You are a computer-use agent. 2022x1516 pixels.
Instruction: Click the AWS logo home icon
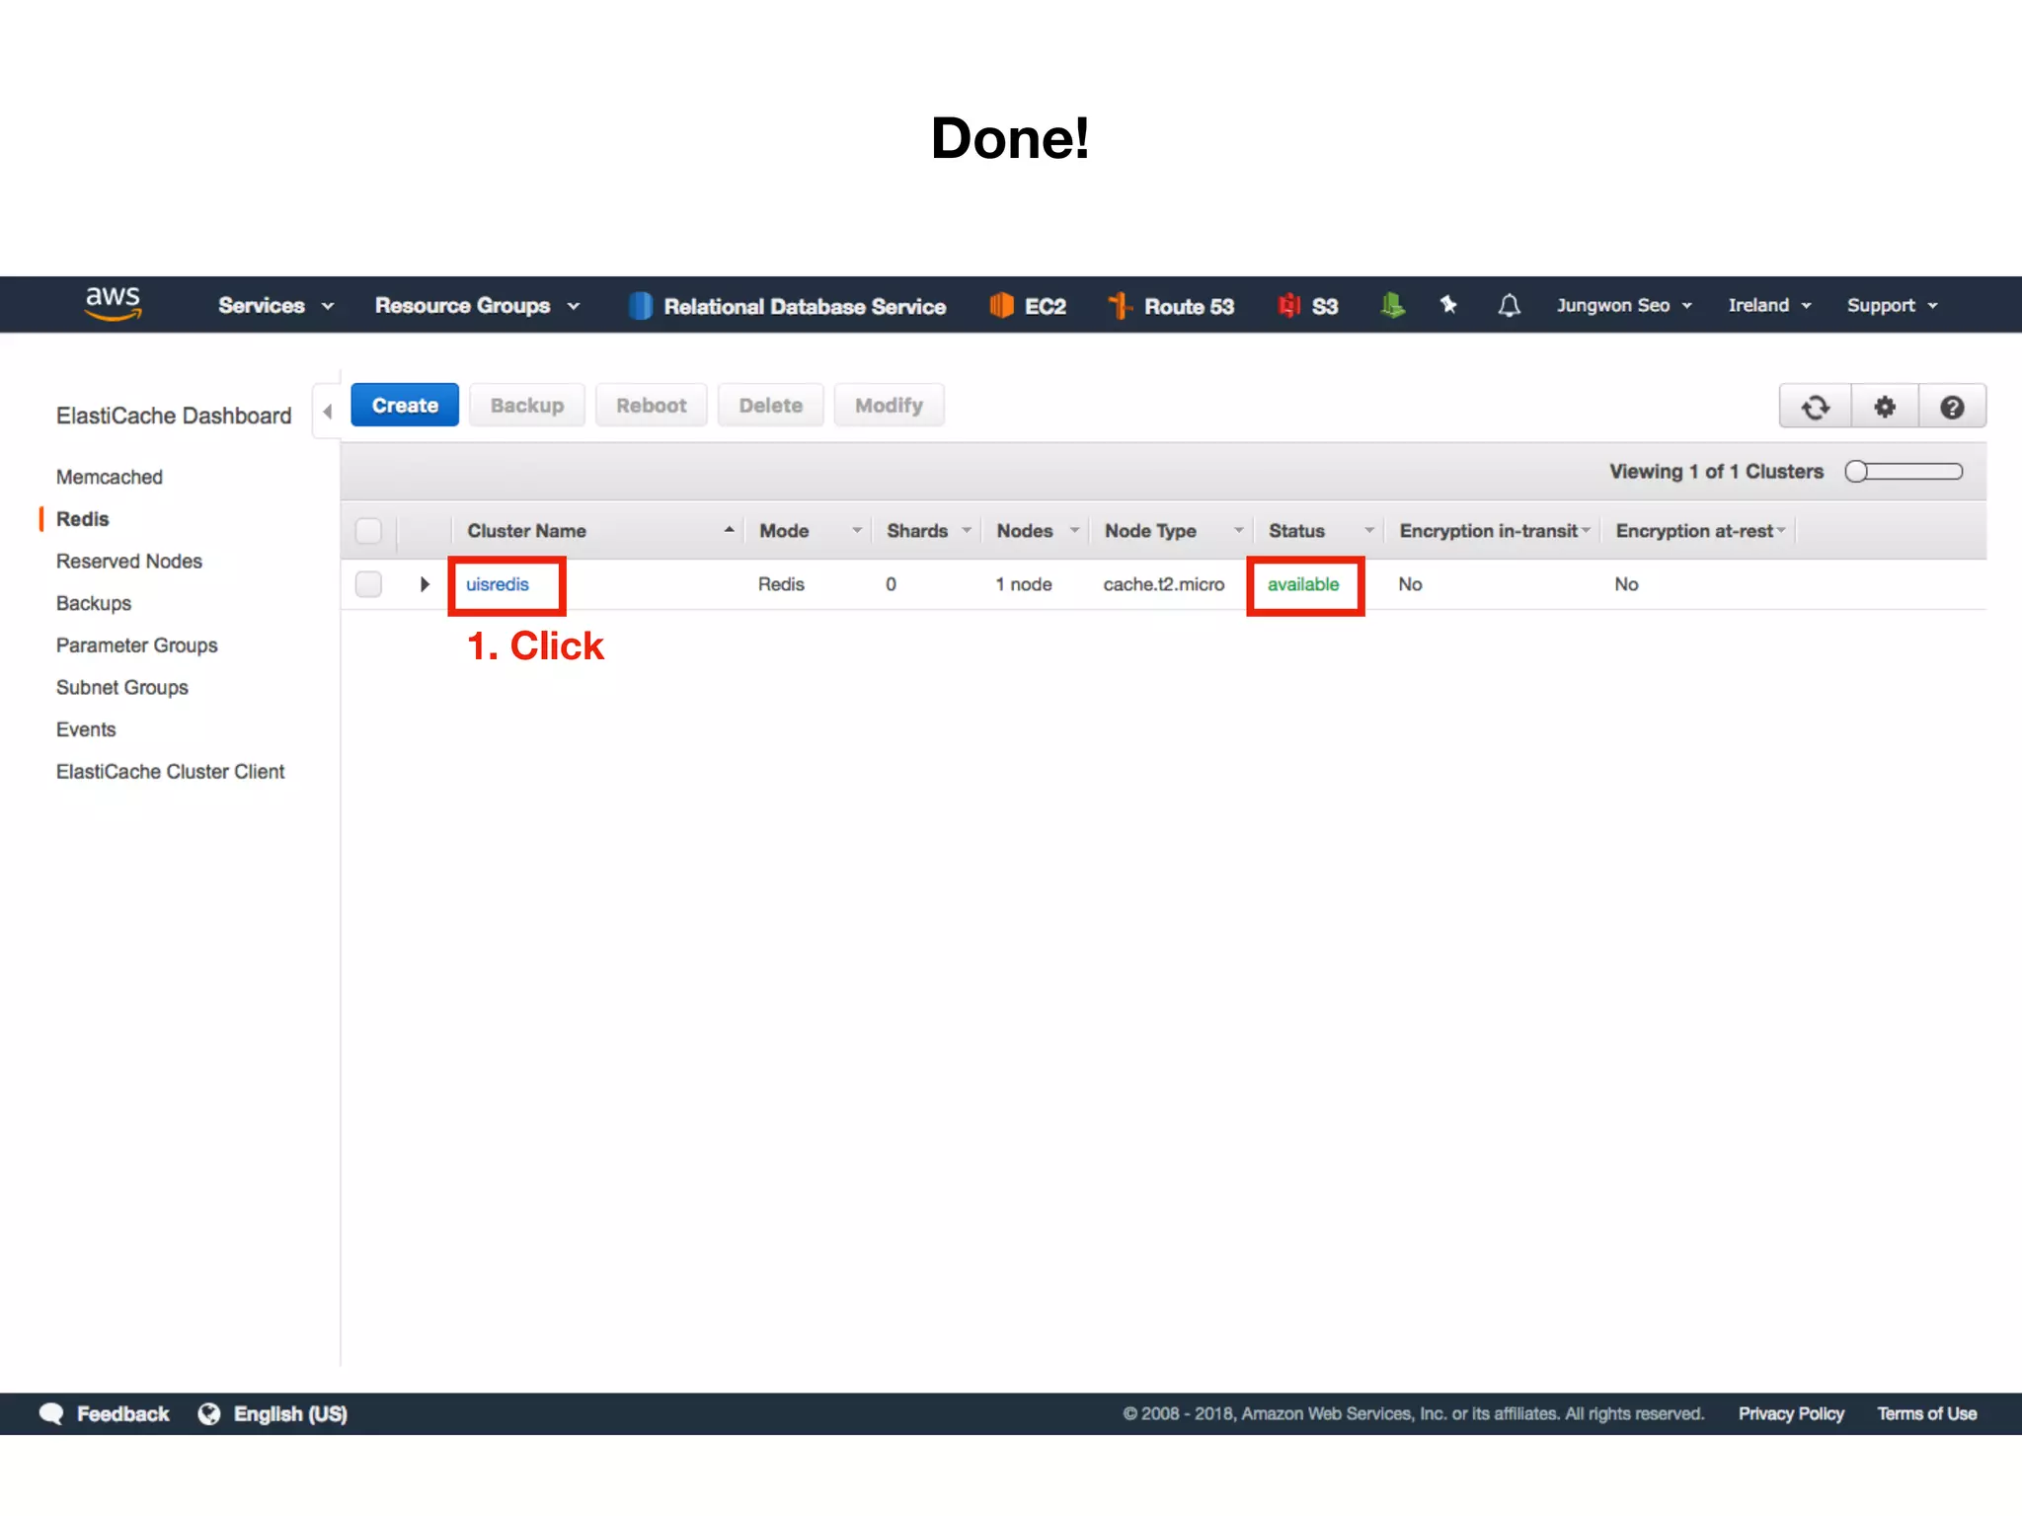point(113,303)
